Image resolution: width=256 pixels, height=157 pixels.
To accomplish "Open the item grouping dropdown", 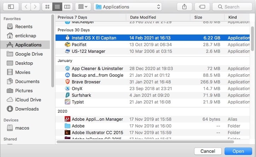I will tap(83, 7).
